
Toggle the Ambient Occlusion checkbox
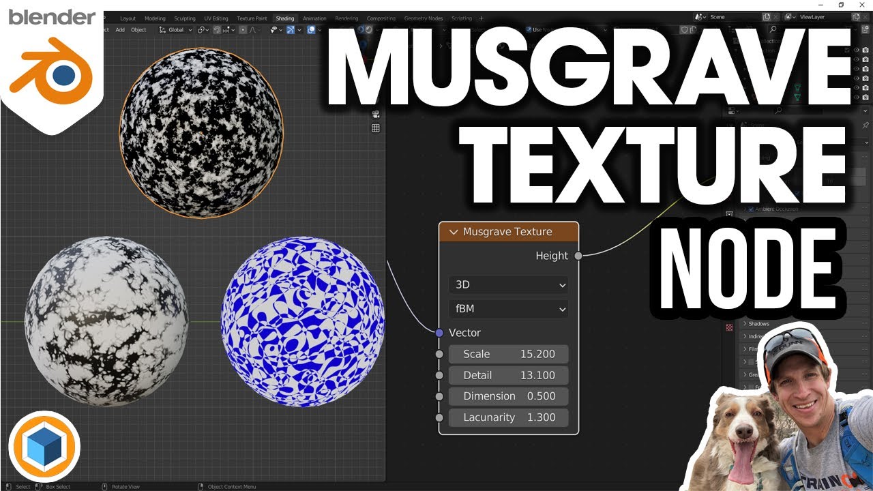click(751, 209)
